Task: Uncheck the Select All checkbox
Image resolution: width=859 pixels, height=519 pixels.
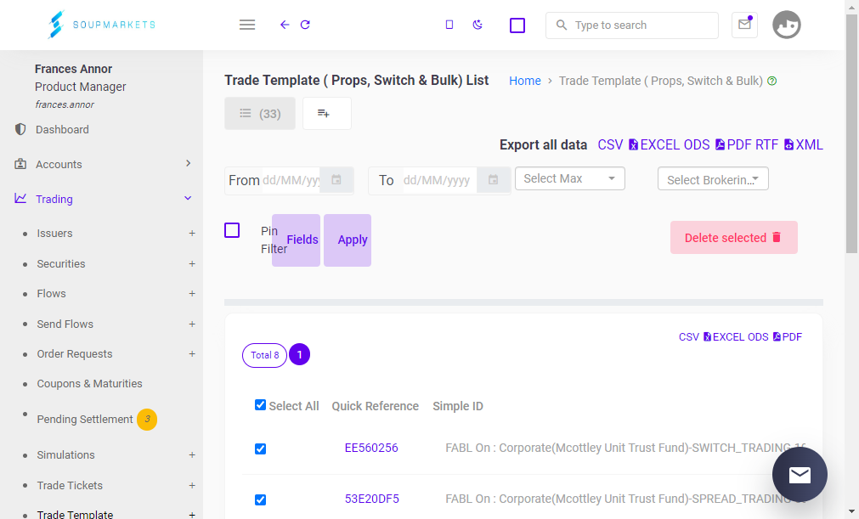Action: [260, 405]
